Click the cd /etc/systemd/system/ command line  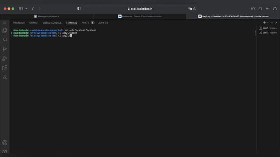(55, 30)
